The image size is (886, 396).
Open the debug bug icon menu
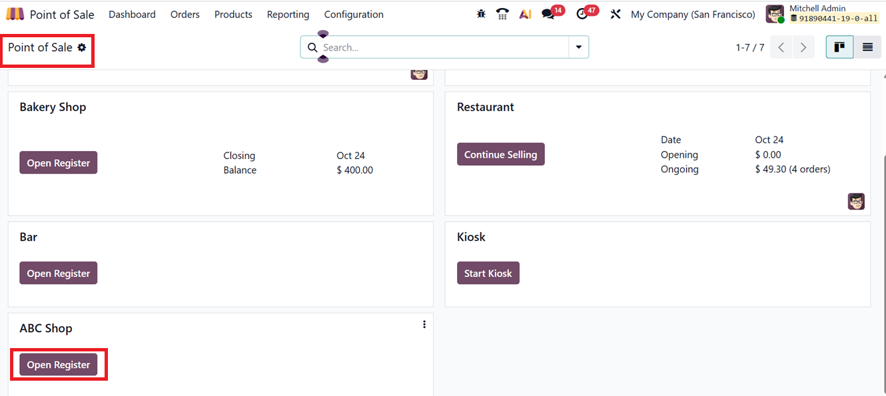tap(481, 14)
